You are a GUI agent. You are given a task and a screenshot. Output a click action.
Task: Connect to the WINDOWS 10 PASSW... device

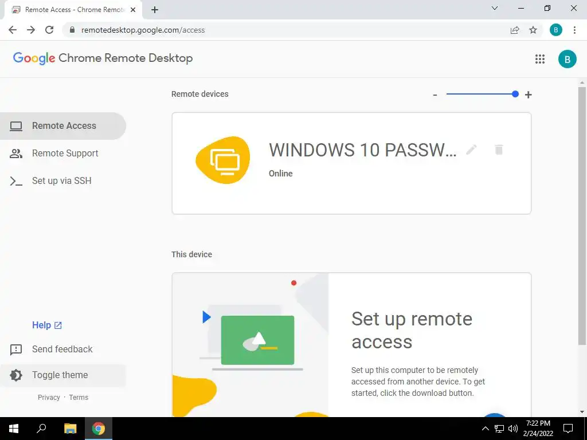(351, 163)
